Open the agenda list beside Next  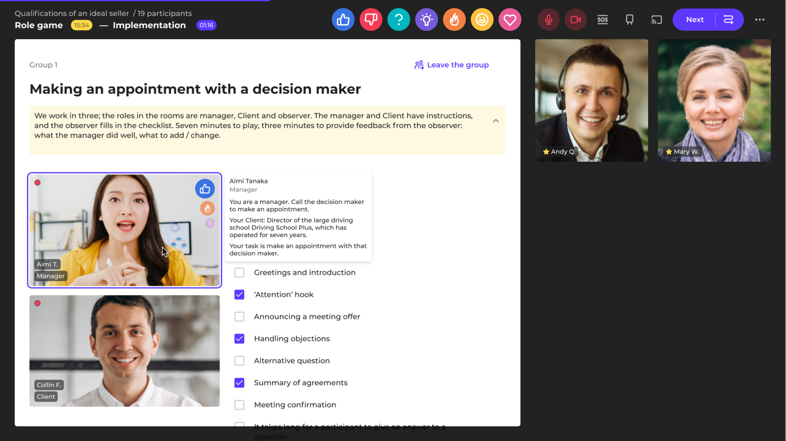tap(728, 20)
